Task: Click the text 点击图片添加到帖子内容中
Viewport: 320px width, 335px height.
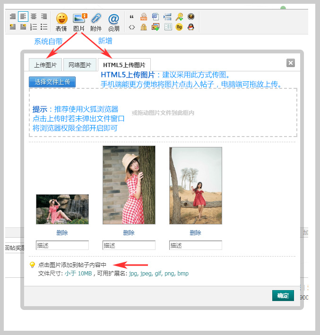Action: [x=72, y=265]
